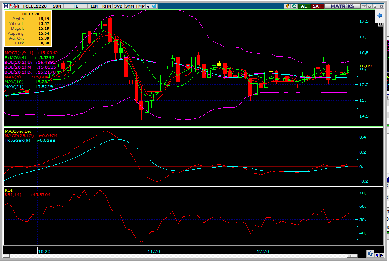
Task: Click the red SAT sell button
Action: (317, 6)
